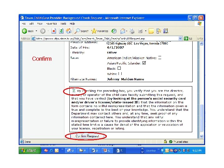Click the vertical scrollbar thumb
The image size is (224, 168).
pos(202,118)
